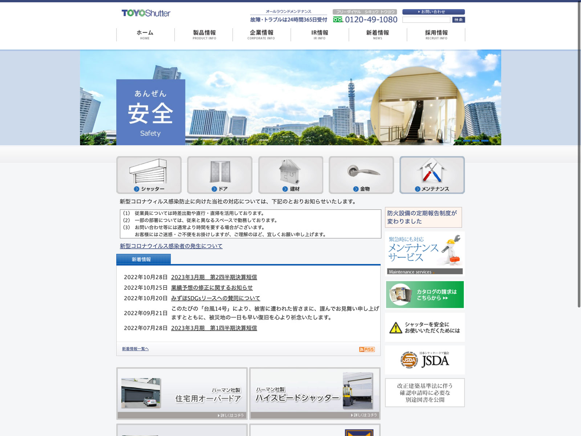Open the 製品情報 menu item
The width and height of the screenshot is (581, 436).
[x=204, y=35]
